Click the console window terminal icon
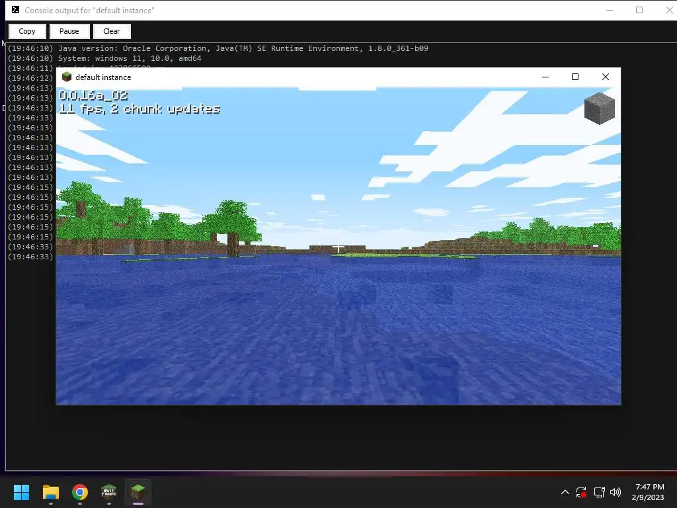The width and height of the screenshot is (677, 508). coord(15,10)
